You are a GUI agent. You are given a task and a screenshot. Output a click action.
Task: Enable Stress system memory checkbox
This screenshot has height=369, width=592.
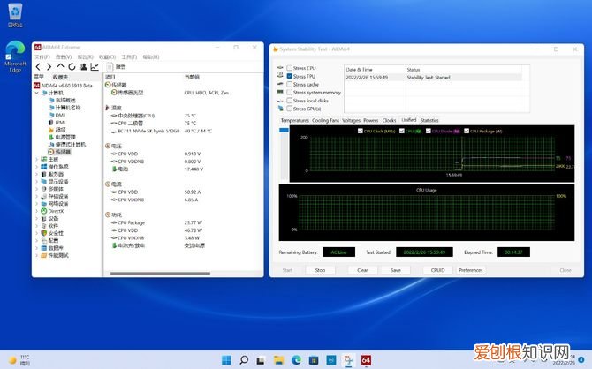click(289, 92)
